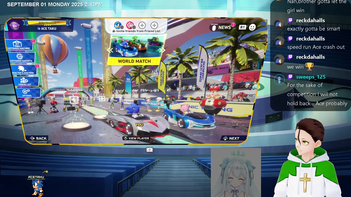Add friend using first empty plus slot

[x=142, y=25]
